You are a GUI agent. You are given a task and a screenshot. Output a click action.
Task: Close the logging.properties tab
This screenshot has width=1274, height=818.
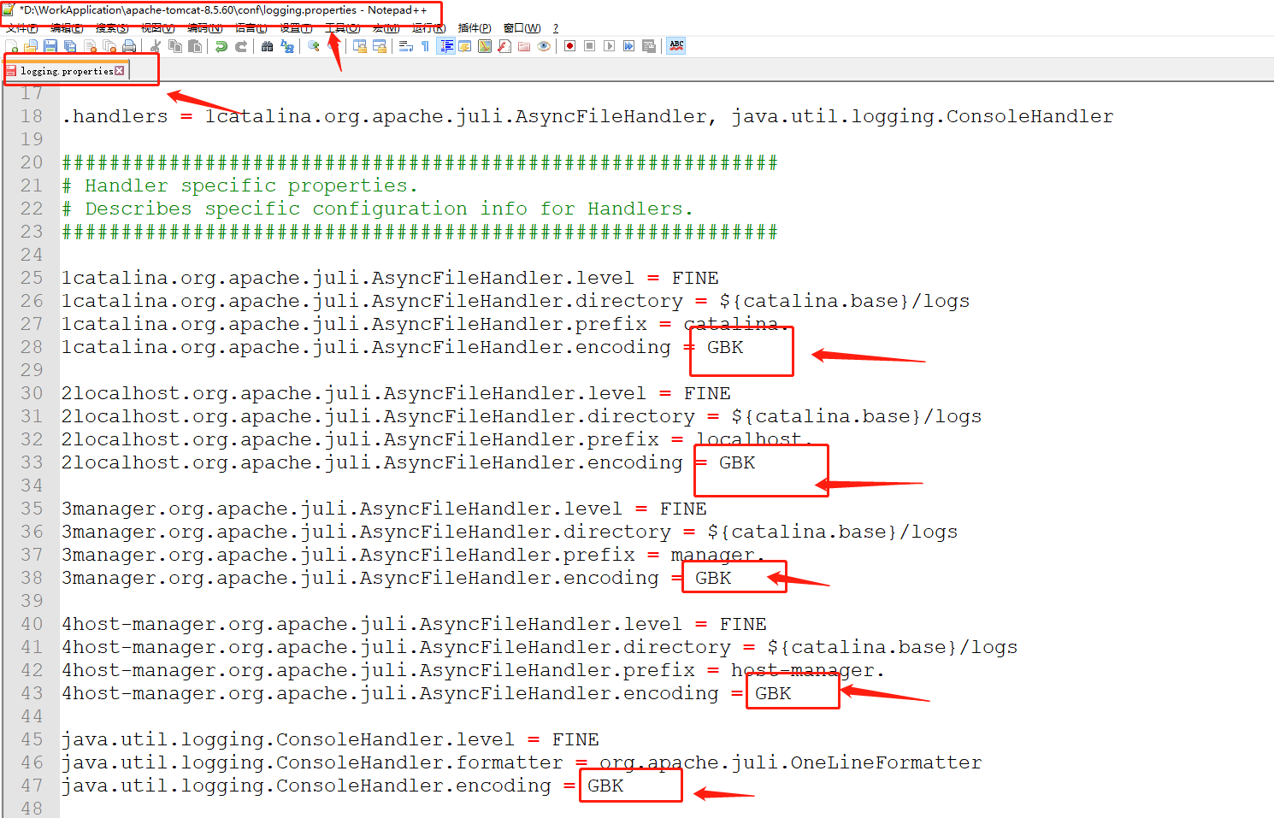(120, 71)
